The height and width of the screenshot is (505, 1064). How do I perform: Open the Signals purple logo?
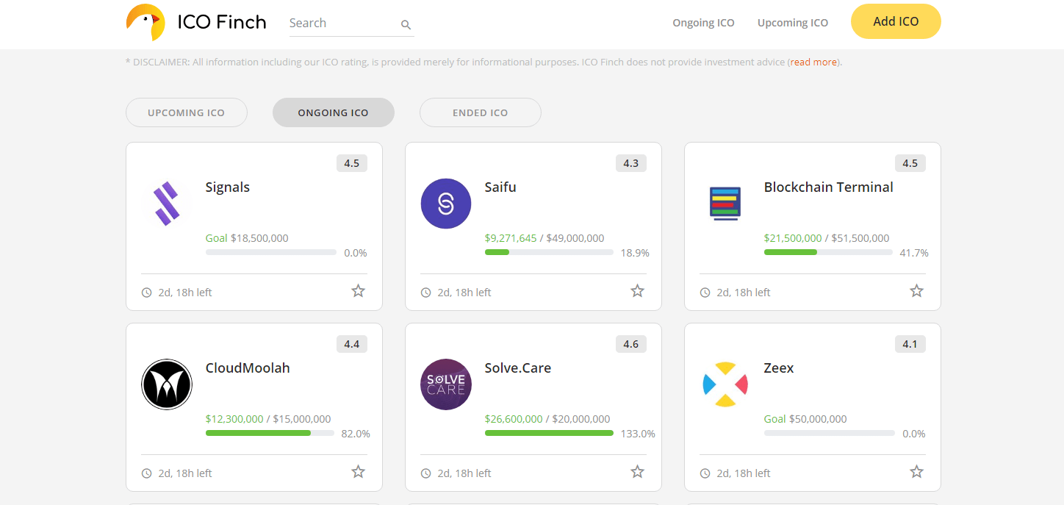point(167,204)
